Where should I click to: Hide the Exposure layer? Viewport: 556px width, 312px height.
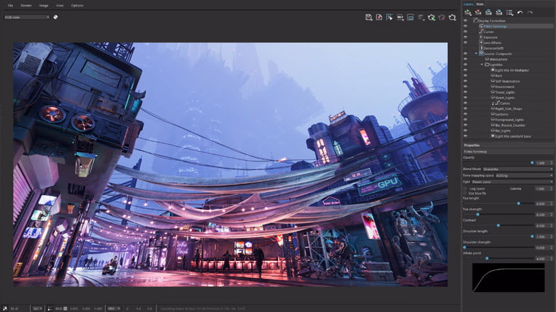click(465, 37)
